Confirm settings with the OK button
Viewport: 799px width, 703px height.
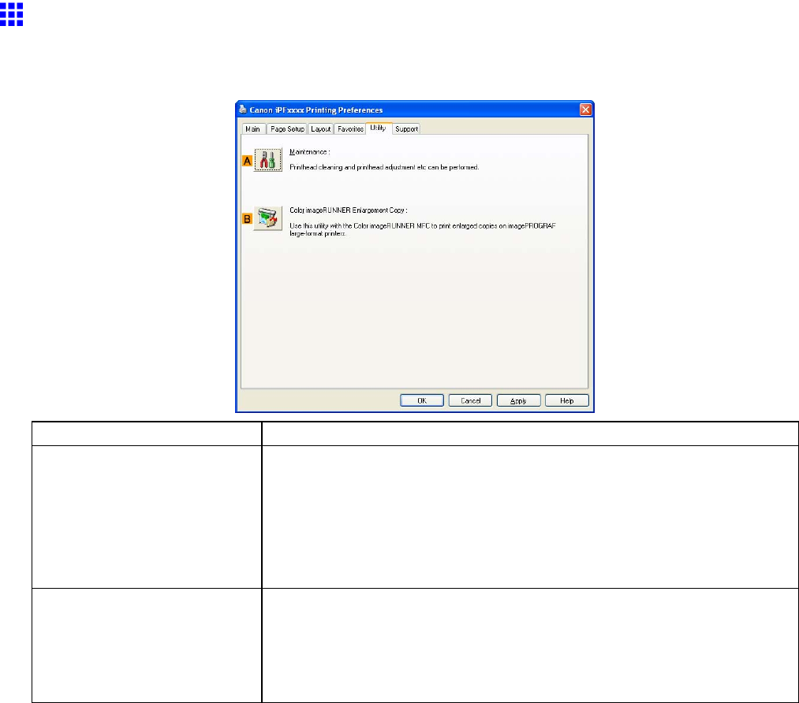tap(422, 400)
